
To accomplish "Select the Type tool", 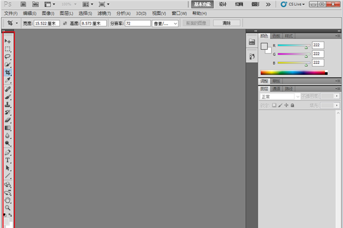I will (7, 160).
